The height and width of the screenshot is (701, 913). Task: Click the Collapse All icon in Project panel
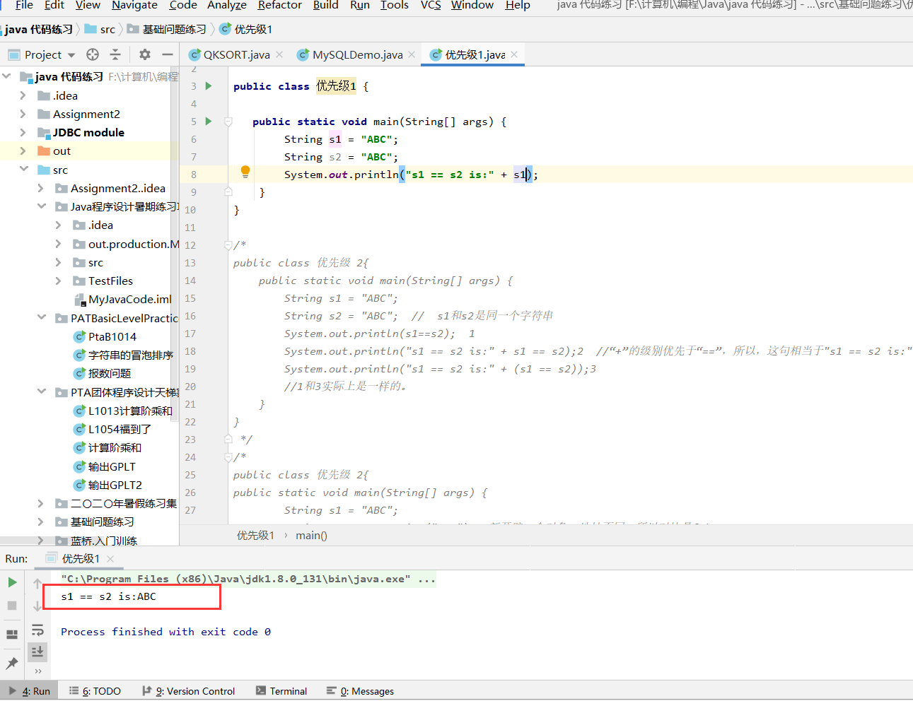pos(115,54)
